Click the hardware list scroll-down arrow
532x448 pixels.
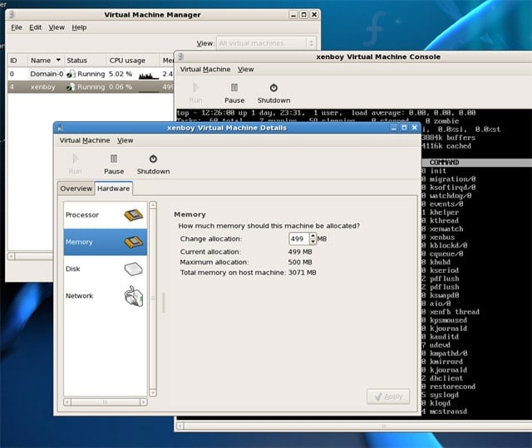[x=153, y=392]
